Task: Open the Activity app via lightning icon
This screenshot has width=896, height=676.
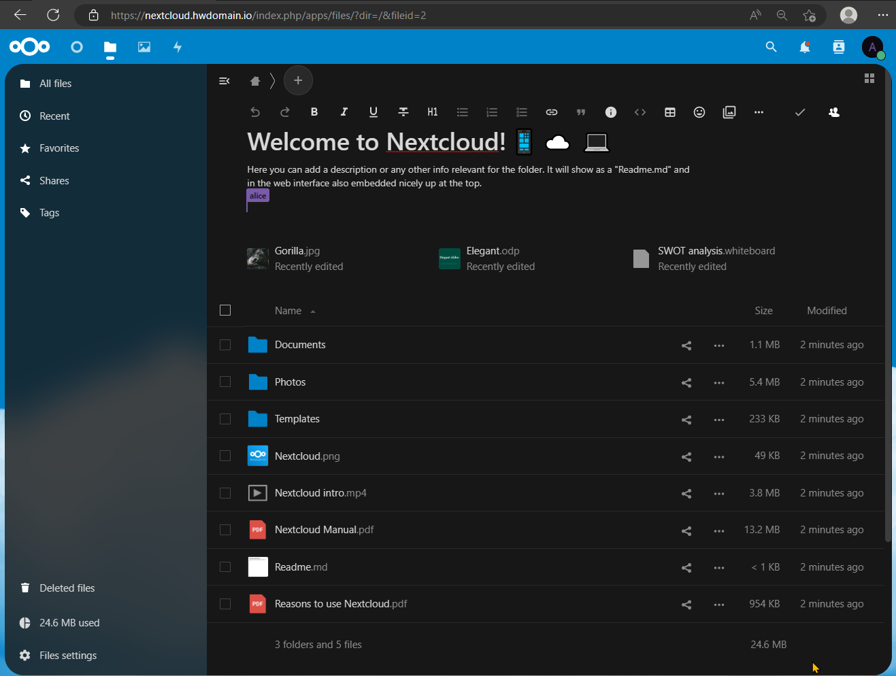Action: (x=177, y=47)
